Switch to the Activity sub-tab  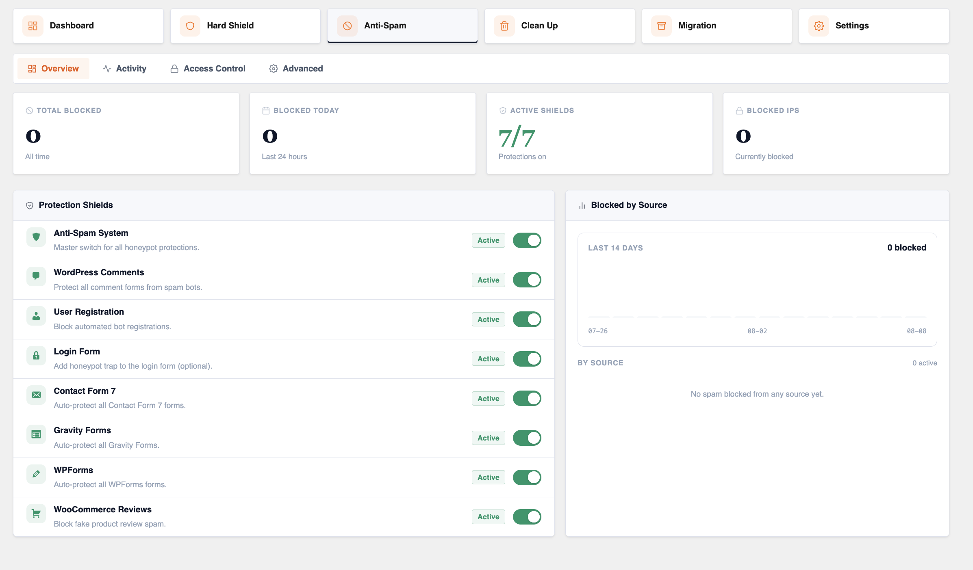click(x=124, y=69)
